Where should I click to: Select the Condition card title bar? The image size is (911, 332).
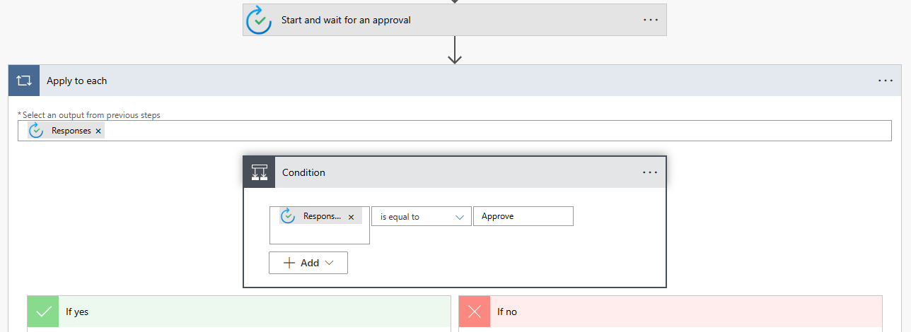453,172
